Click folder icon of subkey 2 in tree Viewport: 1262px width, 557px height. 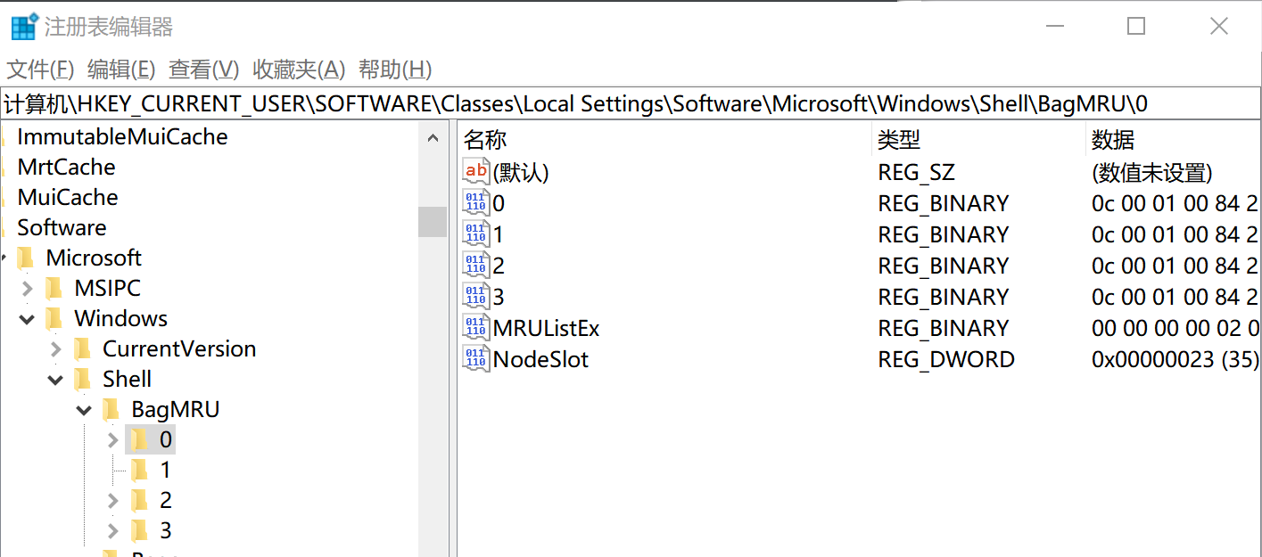140,500
